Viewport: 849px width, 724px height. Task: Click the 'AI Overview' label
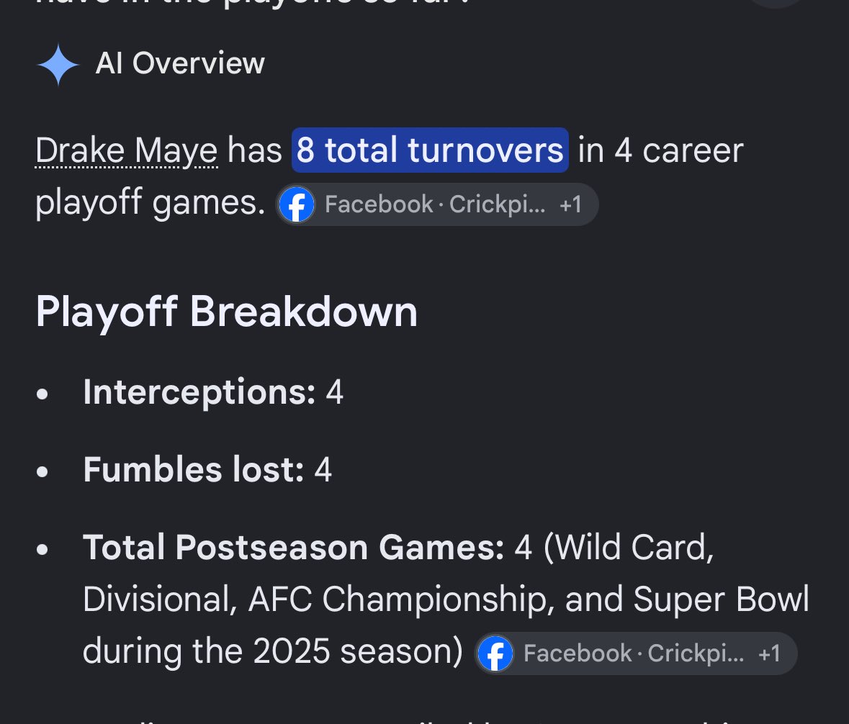(x=180, y=63)
